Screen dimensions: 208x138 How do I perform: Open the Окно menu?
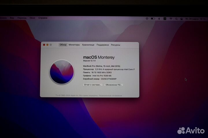tap(32, 18)
